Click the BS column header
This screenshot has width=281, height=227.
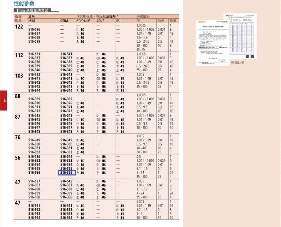pos(118,21)
